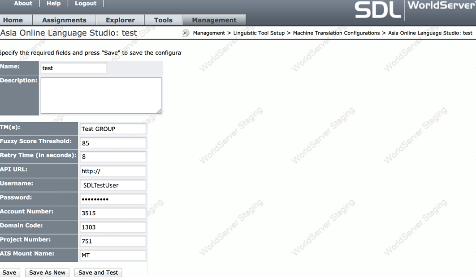
Task: Select the Fuzzy Score Threshold field
Action: pyautogui.click(x=113, y=143)
